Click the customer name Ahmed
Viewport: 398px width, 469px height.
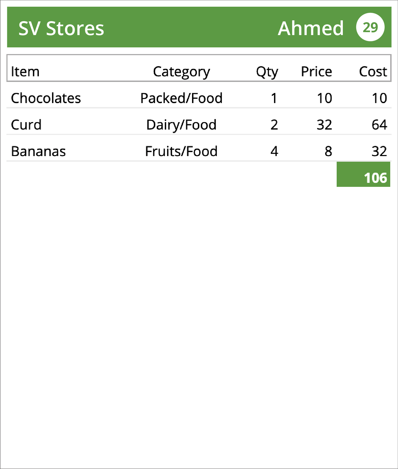(x=311, y=28)
